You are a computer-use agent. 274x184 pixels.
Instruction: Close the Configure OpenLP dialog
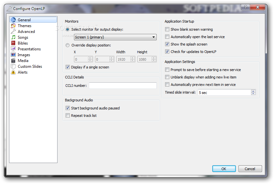258,7
